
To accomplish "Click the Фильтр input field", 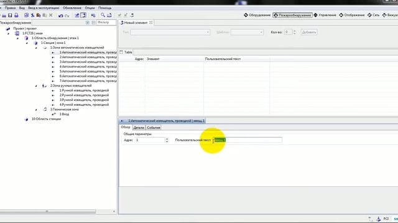I will [x=106, y=22].
